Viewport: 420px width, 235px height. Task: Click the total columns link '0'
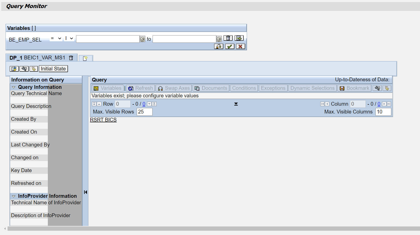[379, 104]
